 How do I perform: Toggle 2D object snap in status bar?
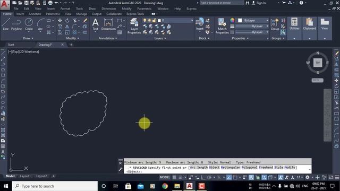235,177
